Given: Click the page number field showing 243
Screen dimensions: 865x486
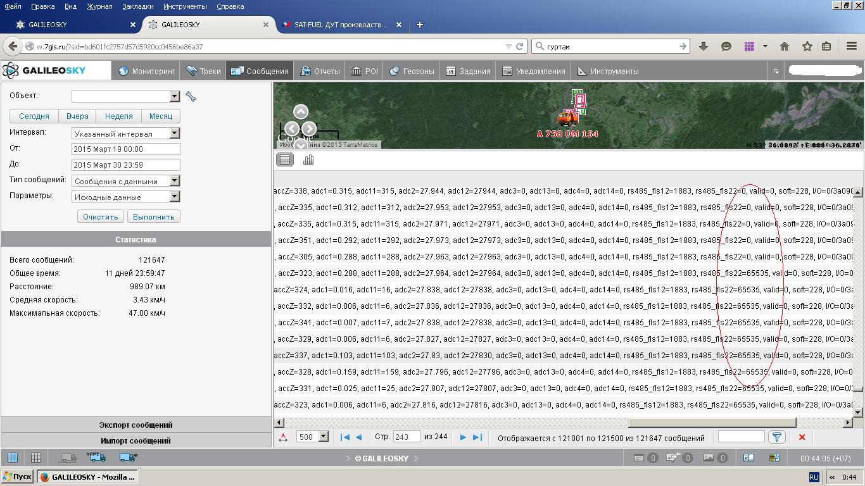Looking at the screenshot, I should 406,437.
